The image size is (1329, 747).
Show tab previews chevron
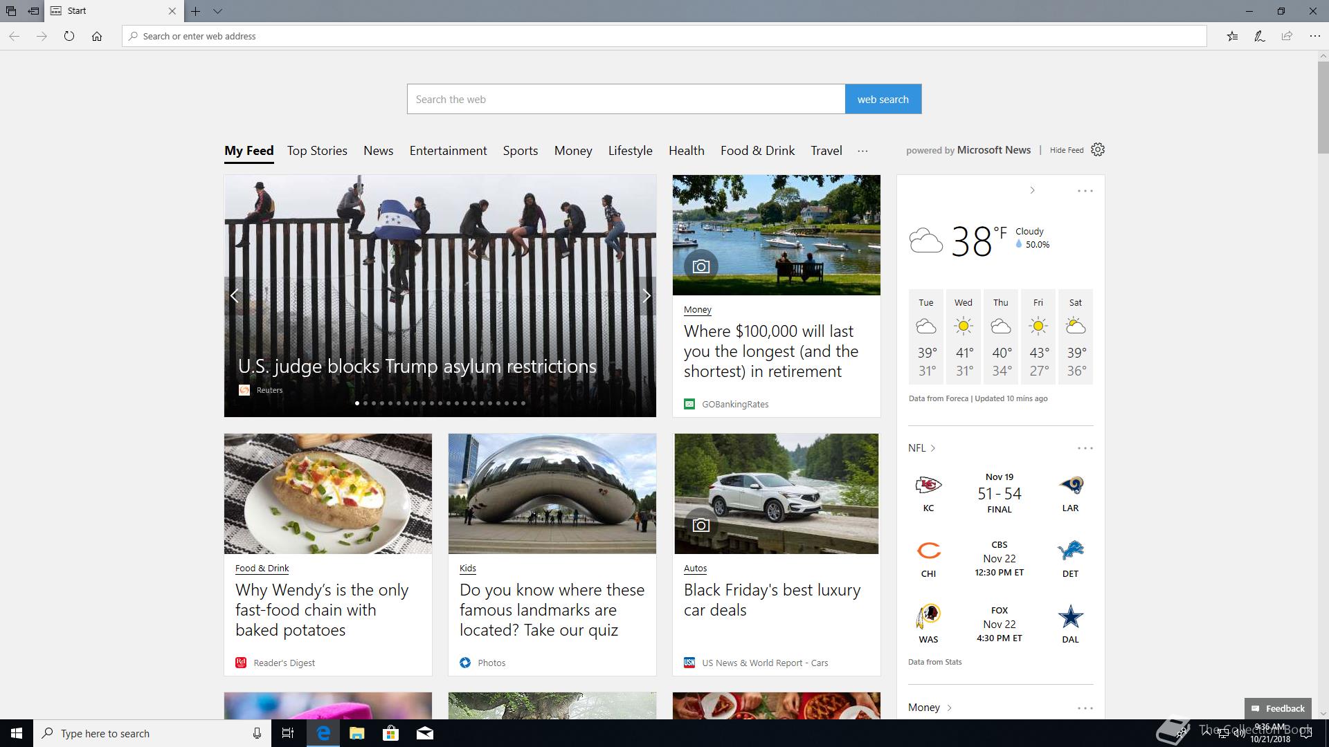217,11
